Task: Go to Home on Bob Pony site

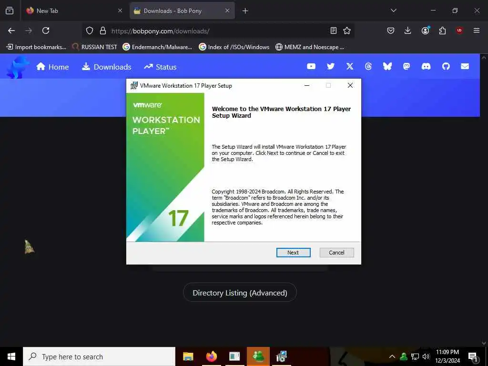Action: tap(52, 67)
